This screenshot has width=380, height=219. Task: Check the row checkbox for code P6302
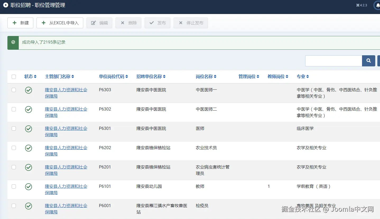click(x=14, y=109)
